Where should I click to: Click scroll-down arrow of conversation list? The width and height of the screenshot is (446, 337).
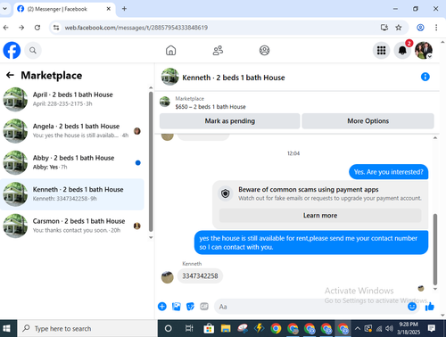pos(151,237)
